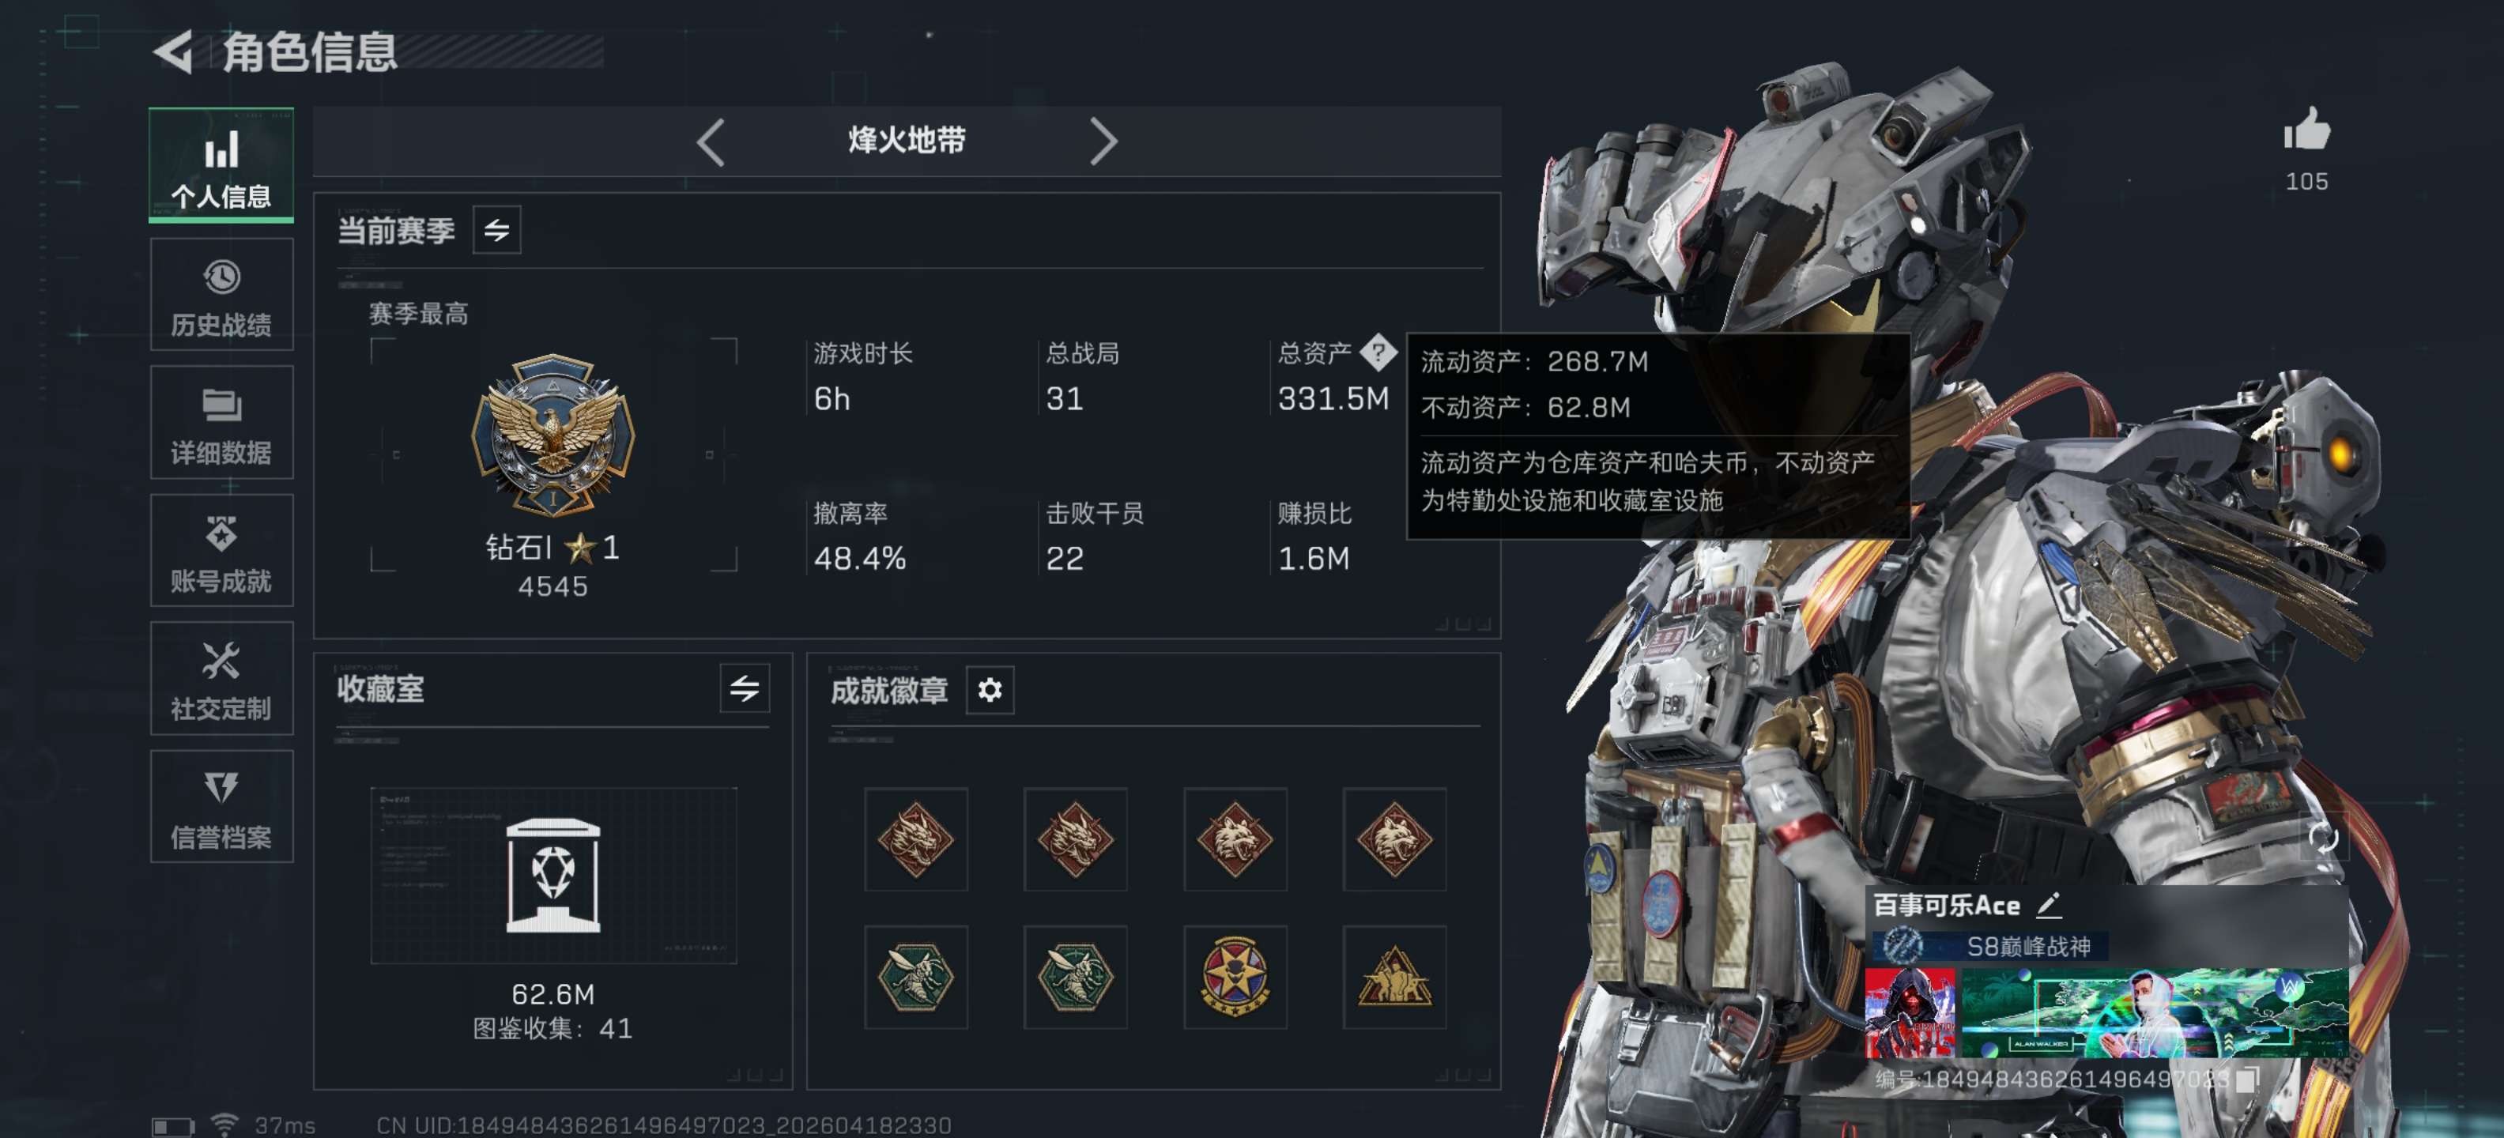The height and width of the screenshot is (1138, 2504).
Task: Open the 历史战绩 tab
Action: [x=221, y=296]
